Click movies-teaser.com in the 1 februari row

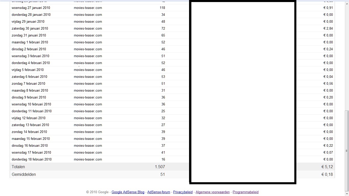tap(88, 42)
